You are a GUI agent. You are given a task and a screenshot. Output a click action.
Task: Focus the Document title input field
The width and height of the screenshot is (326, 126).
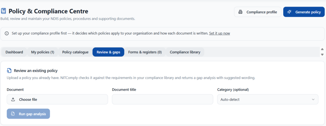click(163, 99)
